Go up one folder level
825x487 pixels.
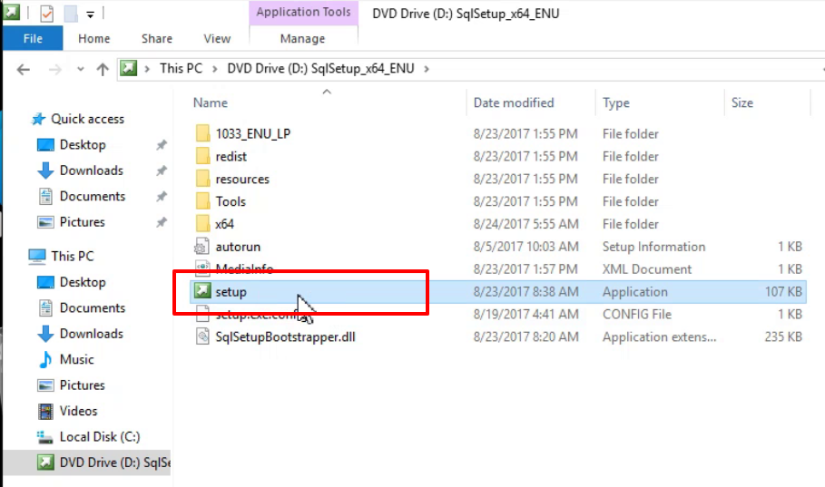tap(103, 69)
